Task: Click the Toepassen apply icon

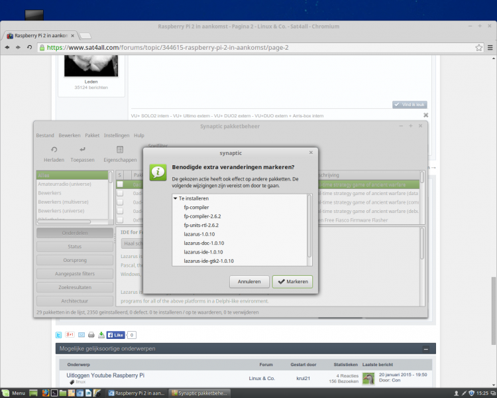Action: click(82, 154)
